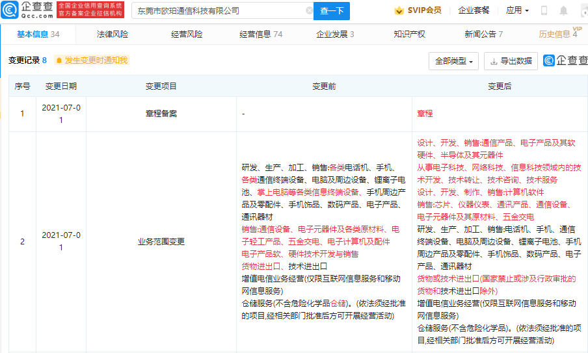
Task: Click the 变更前 column header
Action: click(x=324, y=86)
